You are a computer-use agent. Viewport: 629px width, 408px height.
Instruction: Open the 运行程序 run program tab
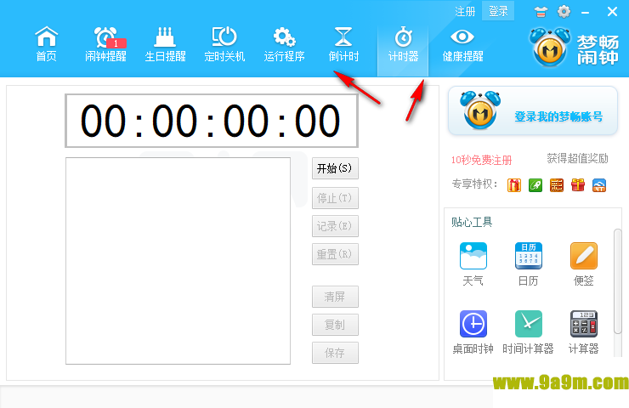pyautogui.click(x=284, y=44)
